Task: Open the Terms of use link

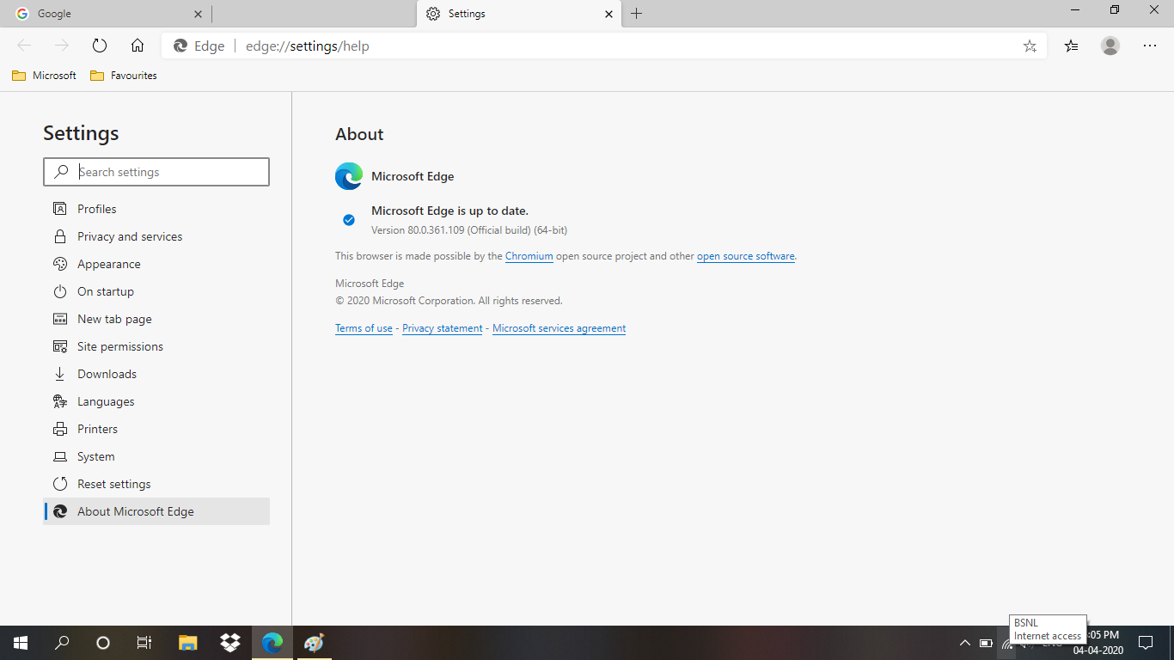Action: click(x=364, y=328)
